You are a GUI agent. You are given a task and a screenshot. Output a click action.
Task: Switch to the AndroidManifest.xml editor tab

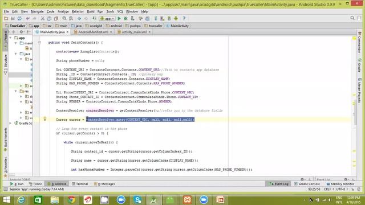coord(93,32)
